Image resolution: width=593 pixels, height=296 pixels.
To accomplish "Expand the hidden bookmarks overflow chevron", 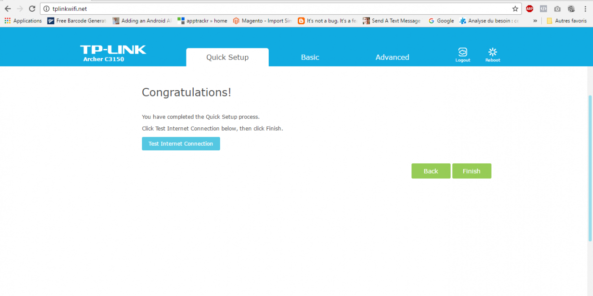I will tap(535, 21).
